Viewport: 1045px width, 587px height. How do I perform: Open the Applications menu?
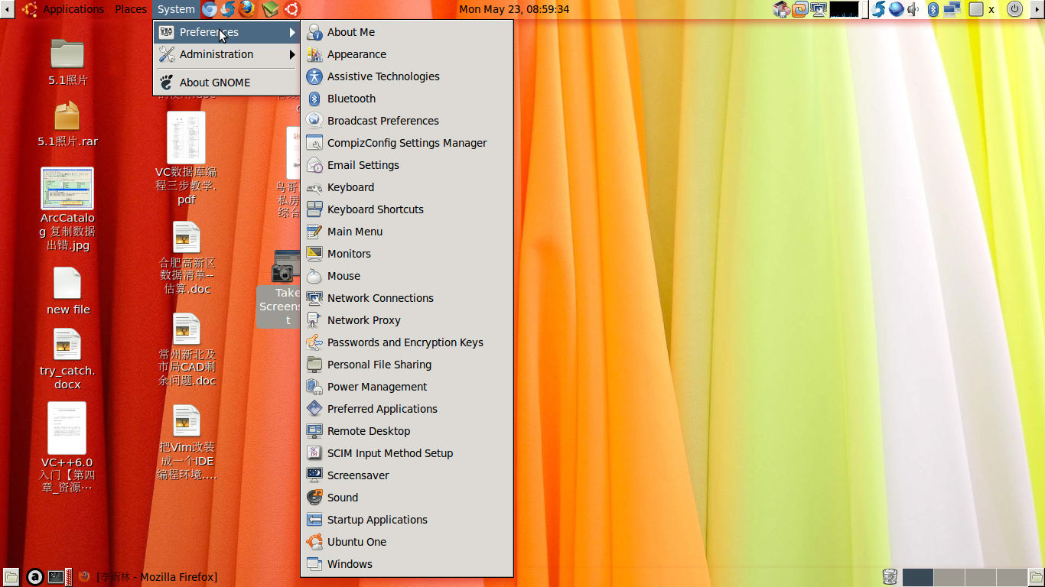click(73, 9)
